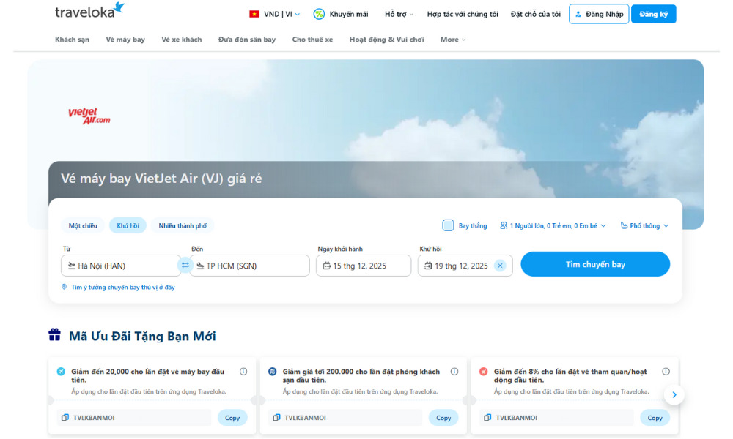Select the Khứ hồi trip option
Image resolution: width=733 pixels, height=439 pixels.
[x=128, y=225]
